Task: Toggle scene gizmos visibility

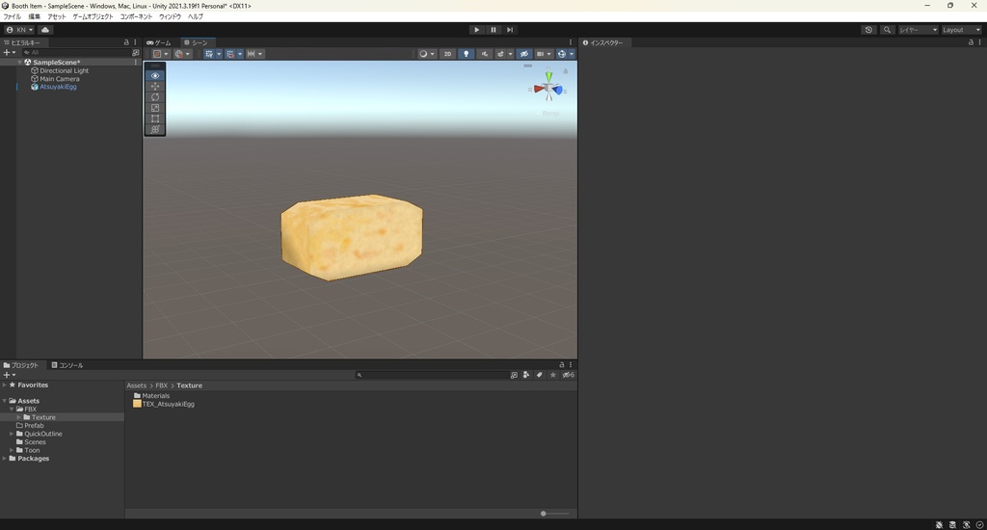Action: pos(562,54)
